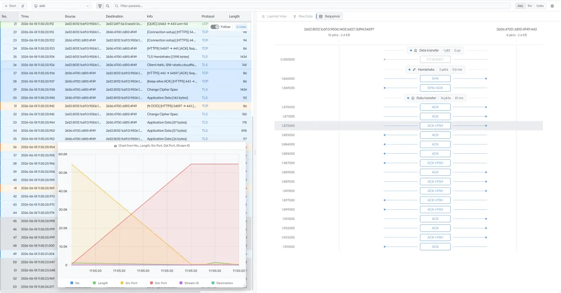Open settings via the gear icon

pos(552,6)
